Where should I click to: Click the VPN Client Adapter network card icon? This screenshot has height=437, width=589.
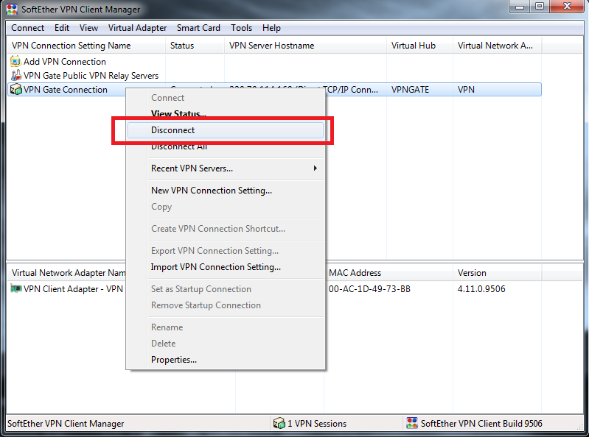(x=15, y=288)
